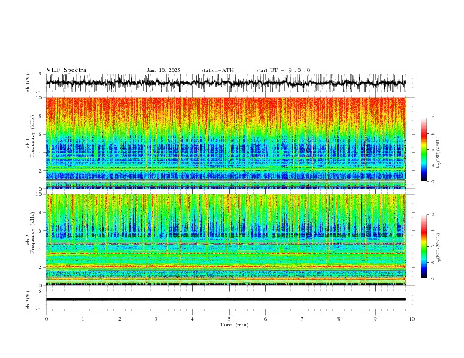The height and width of the screenshot is (358, 464).
Task: Click the ch.1 spectrogram panel
Action: click(226, 143)
